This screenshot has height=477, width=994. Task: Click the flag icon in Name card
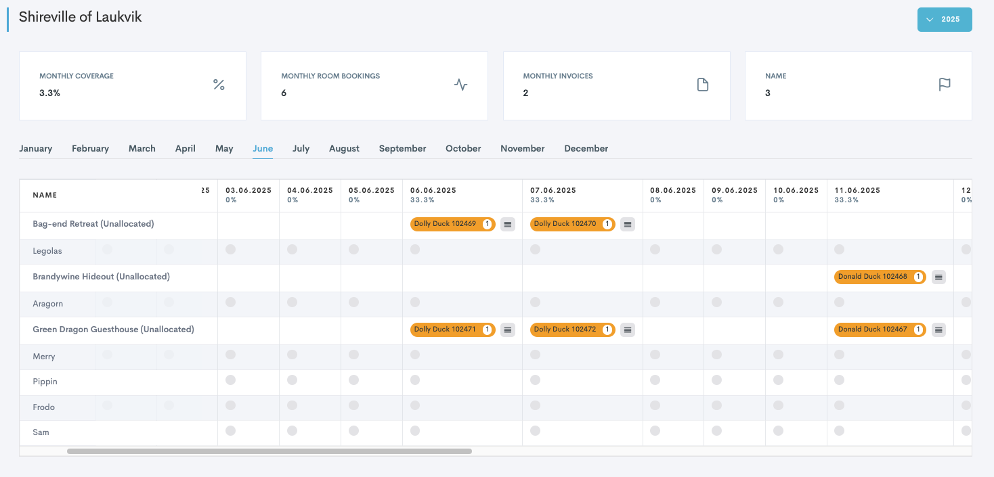pos(945,85)
